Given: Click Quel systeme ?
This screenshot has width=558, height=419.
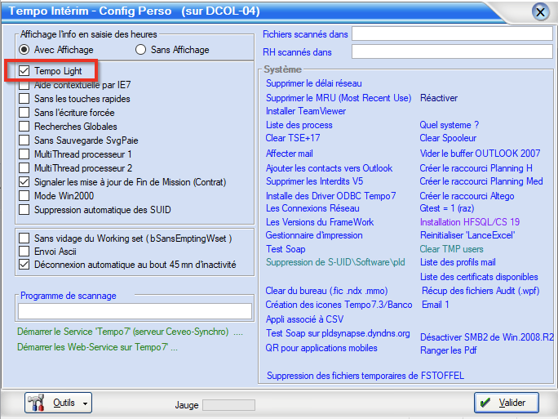Looking at the screenshot, I should click(449, 125).
